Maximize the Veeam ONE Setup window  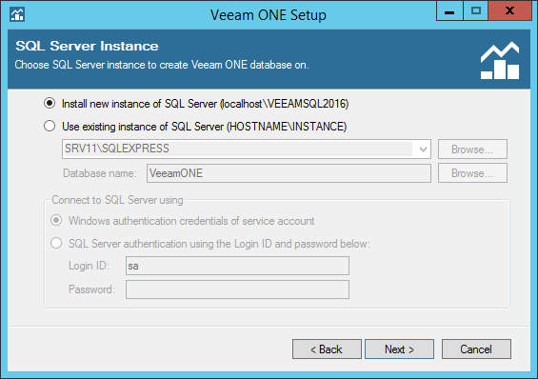coord(475,11)
